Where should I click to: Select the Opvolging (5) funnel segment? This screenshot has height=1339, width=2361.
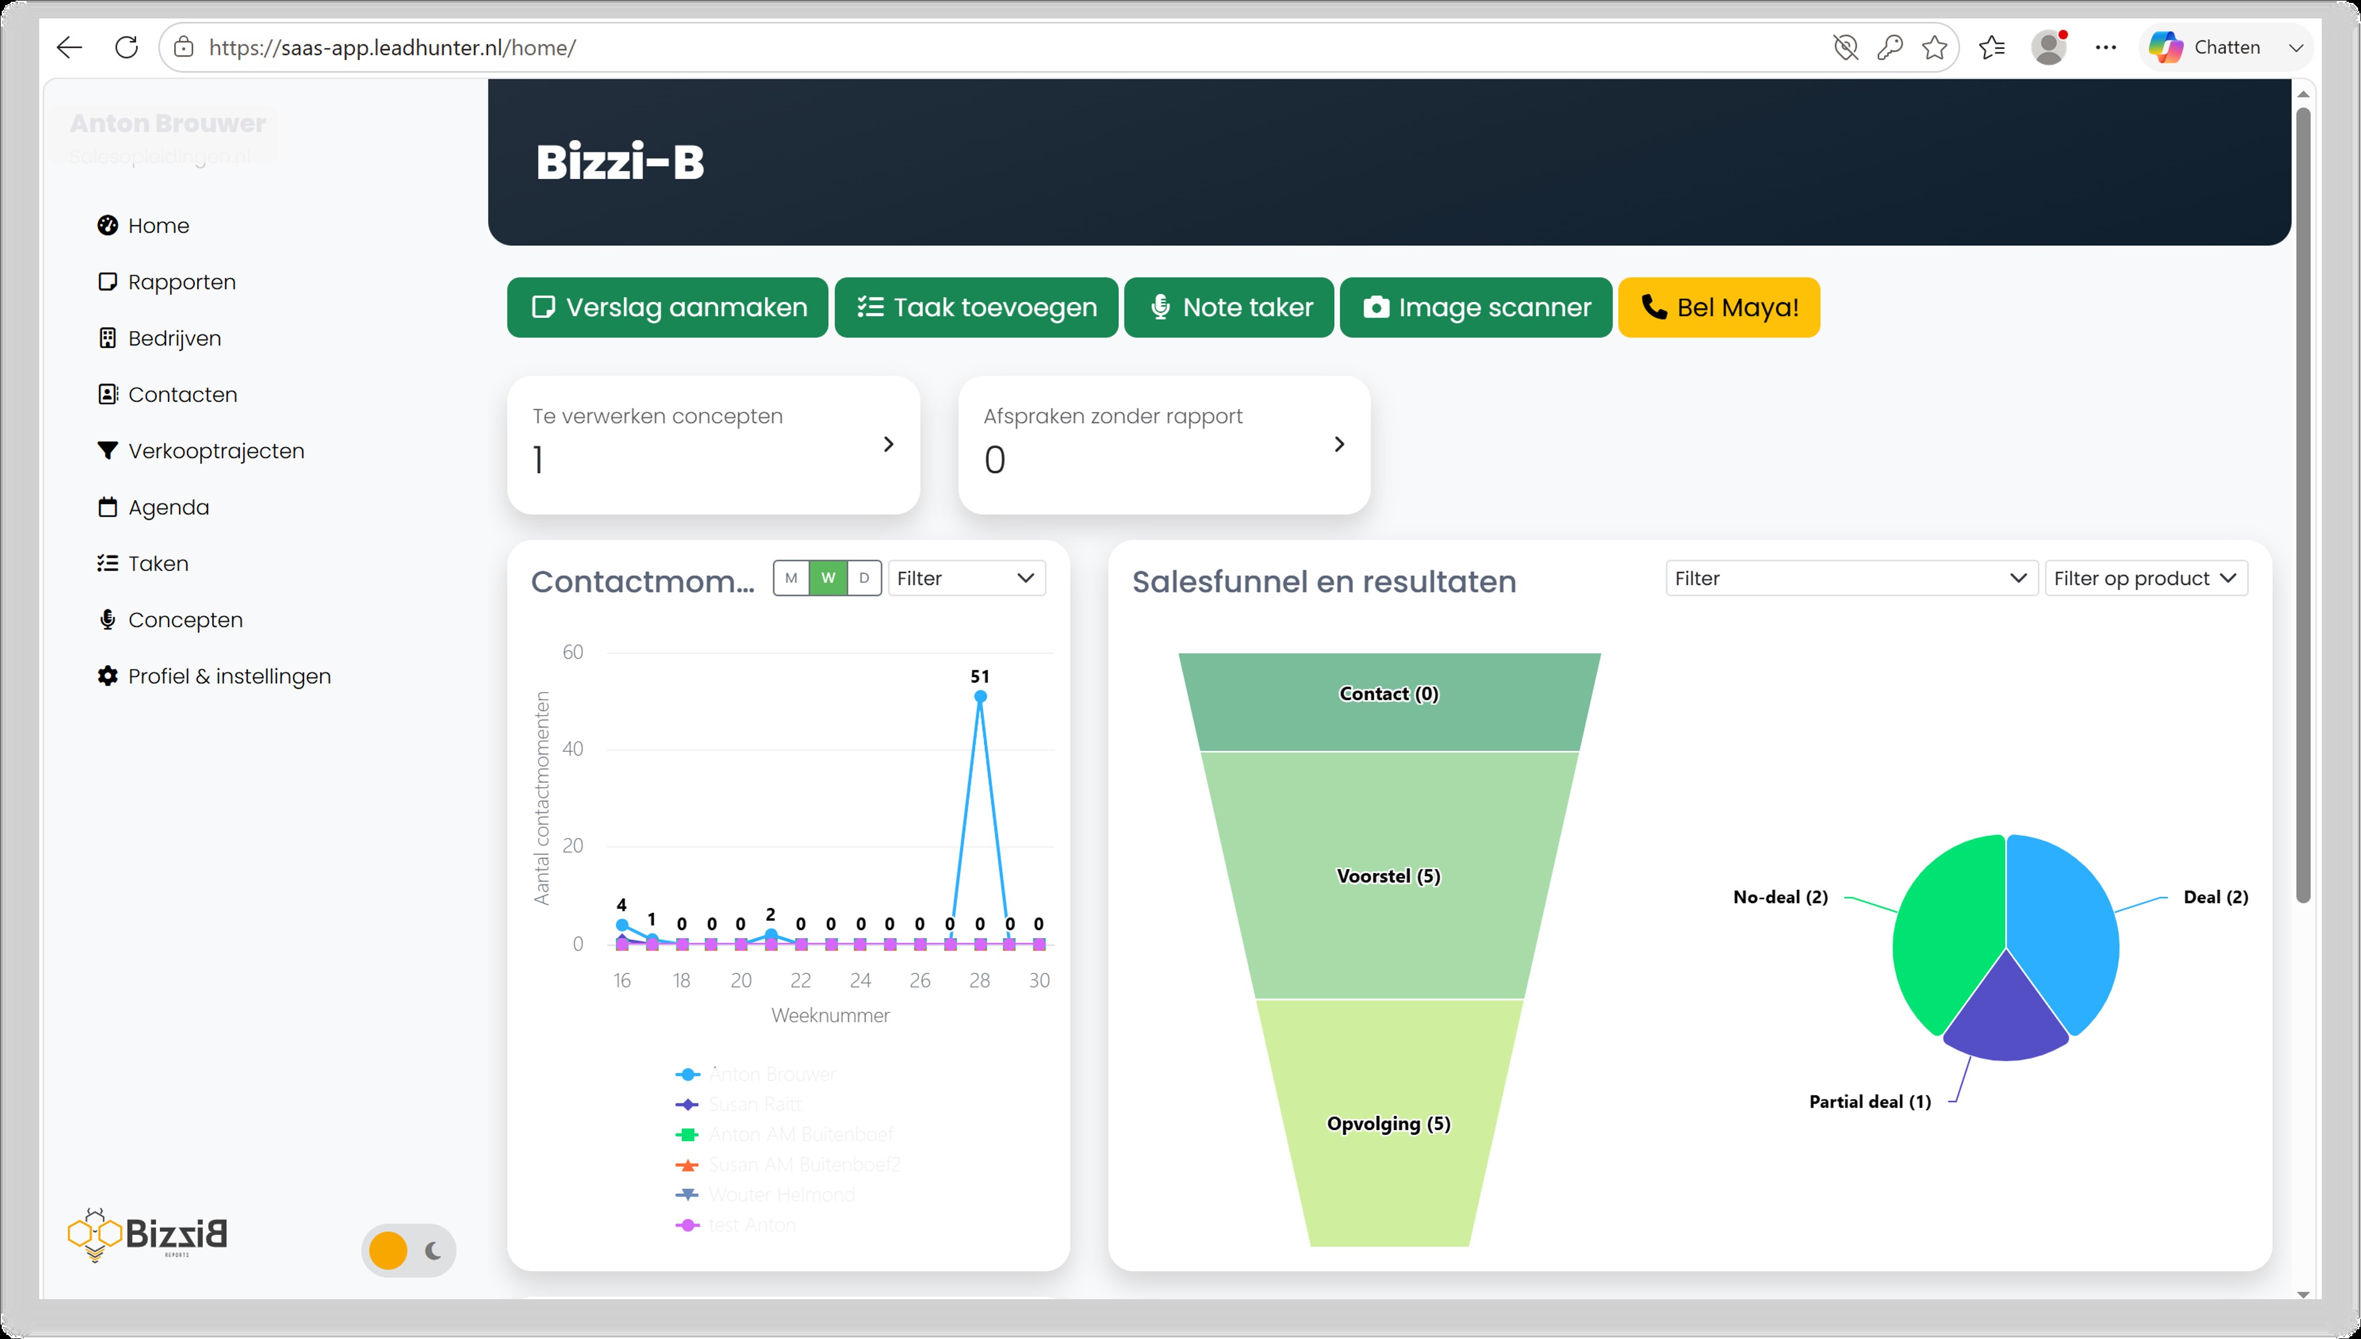point(1389,1124)
